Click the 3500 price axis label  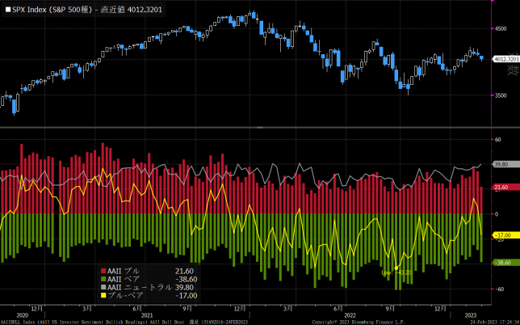[501, 95]
